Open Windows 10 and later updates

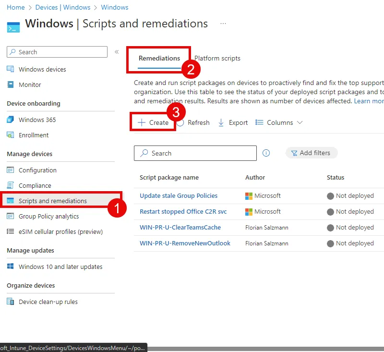pyautogui.click(x=61, y=267)
